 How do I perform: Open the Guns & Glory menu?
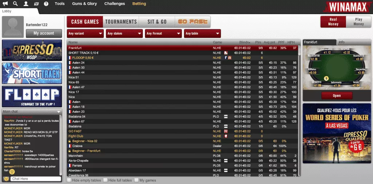(x=84, y=4)
